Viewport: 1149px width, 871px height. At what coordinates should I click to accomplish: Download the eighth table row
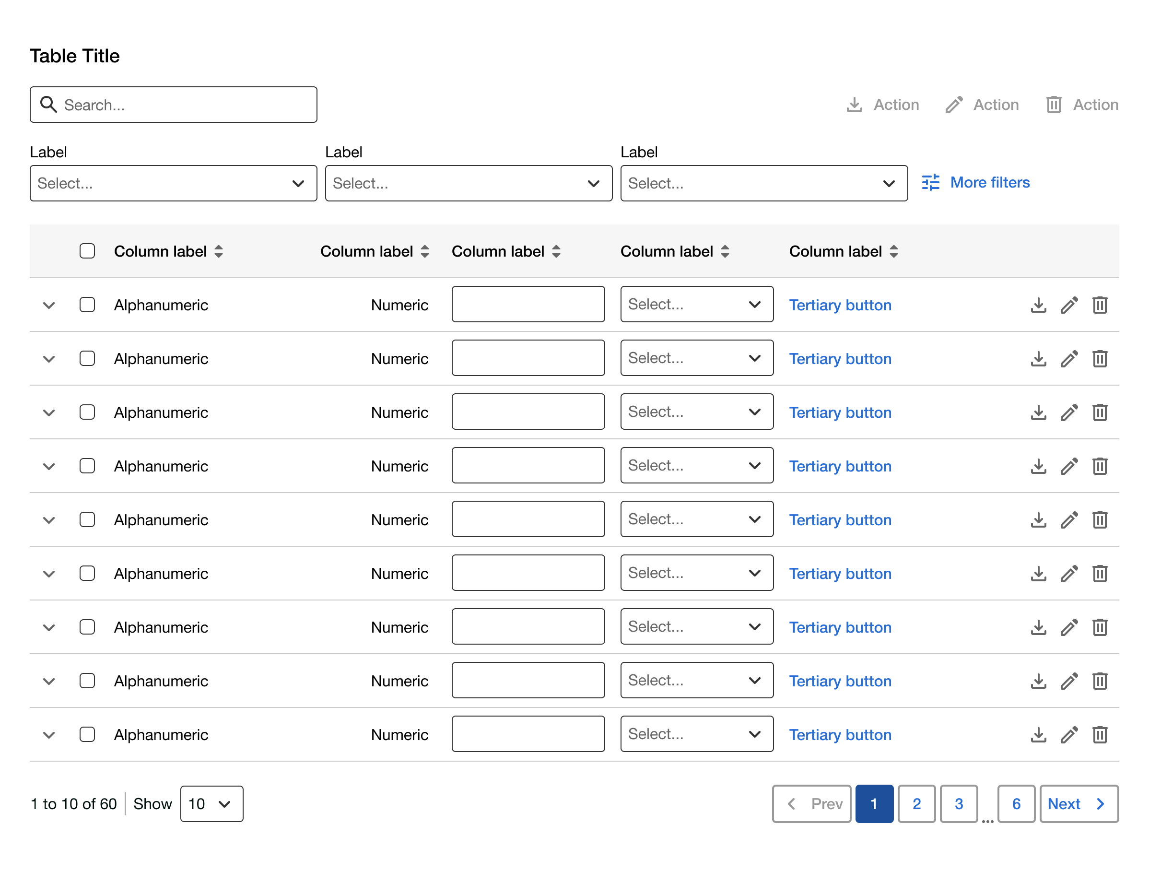tap(1038, 682)
